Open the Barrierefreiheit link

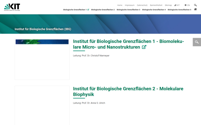pyautogui.click(x=156, y=5)
